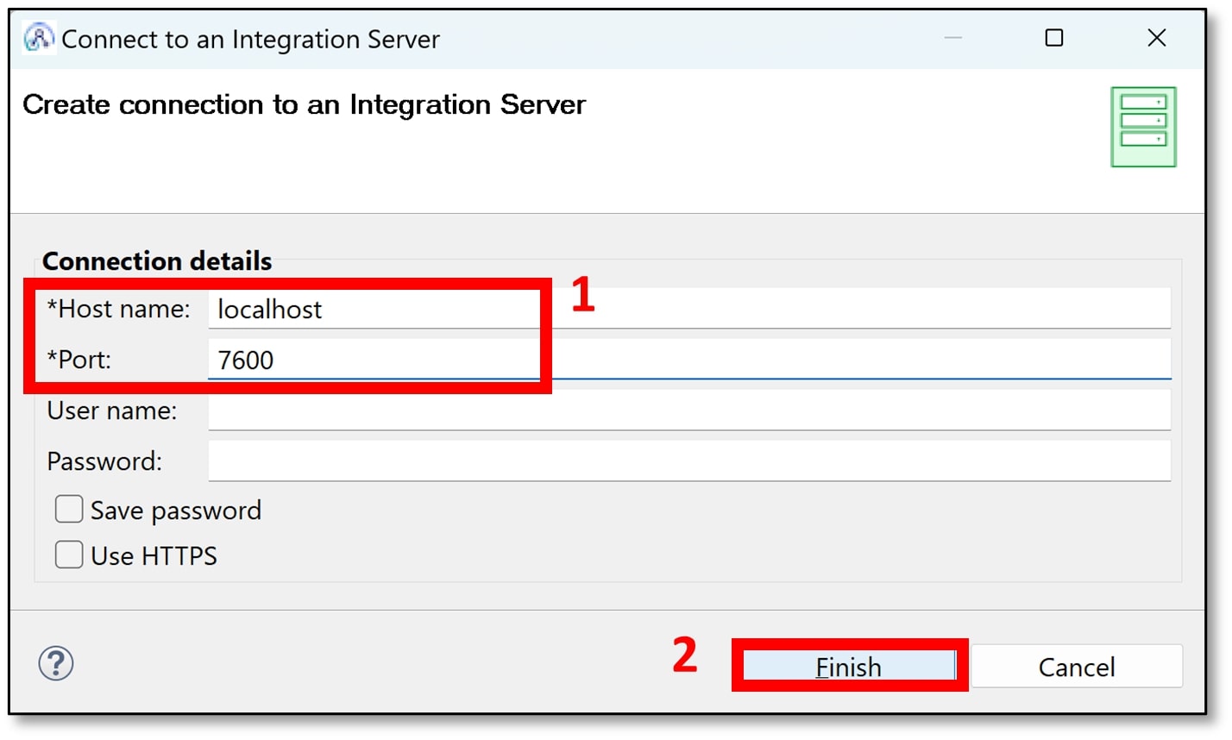
Task: Select the text localhost in Host name
Action: (270, 309)
